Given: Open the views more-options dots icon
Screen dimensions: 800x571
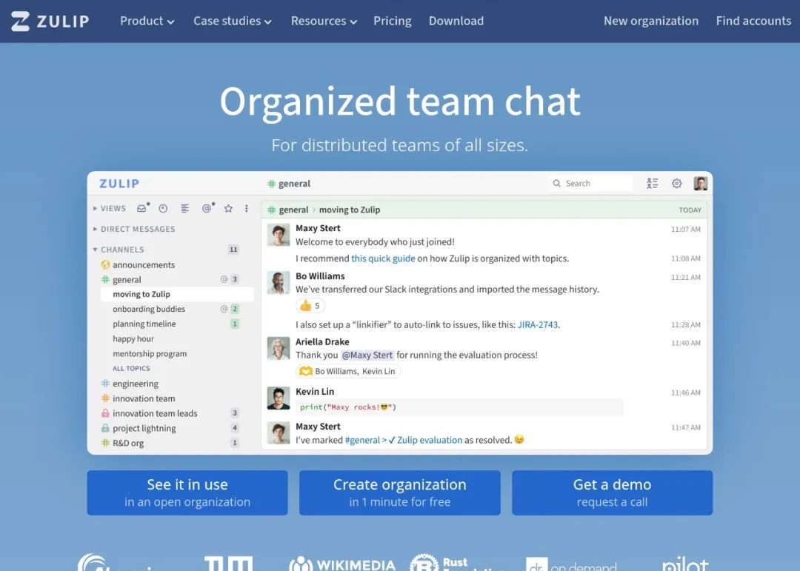Looking at the screenshot, I should point(247,208).
